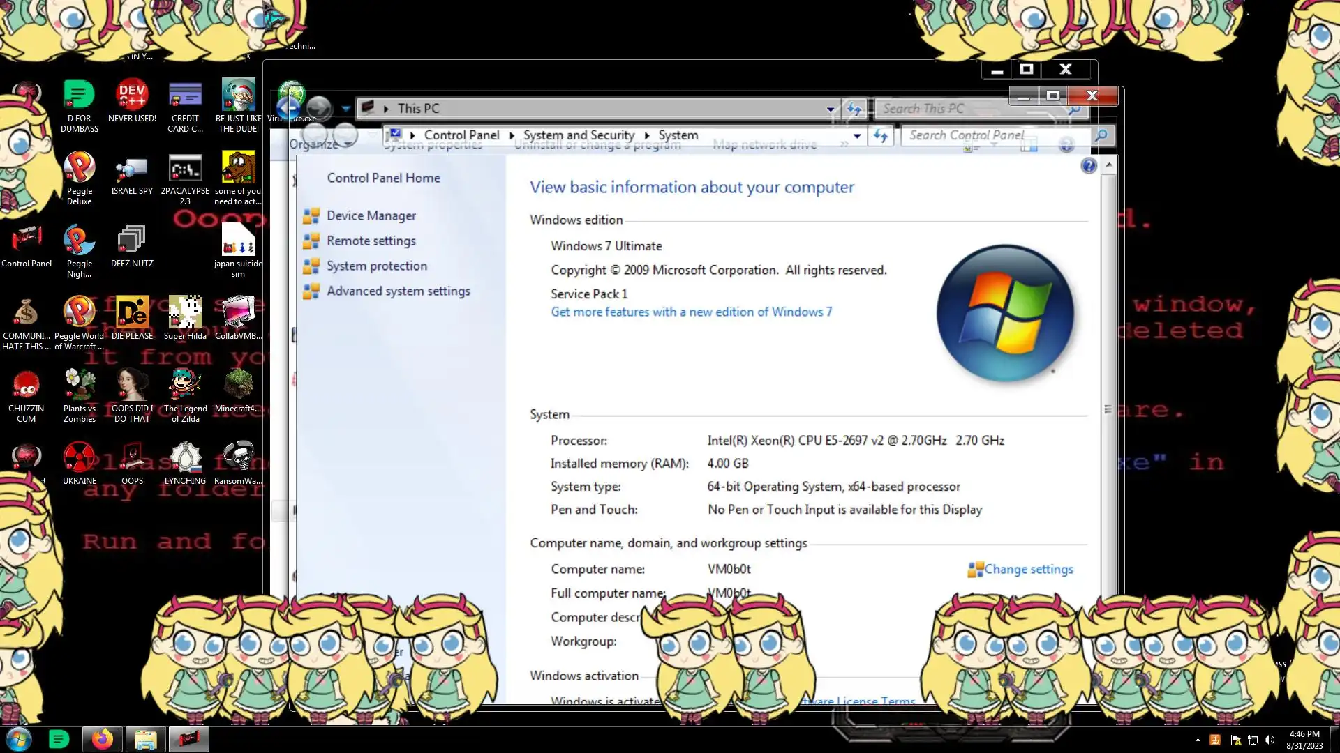
Task: Click Get more features with new edition link
Action: pyautogui.click(x=691, y=312)
